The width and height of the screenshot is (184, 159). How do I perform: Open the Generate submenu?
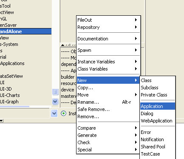(x=108, y=135)
